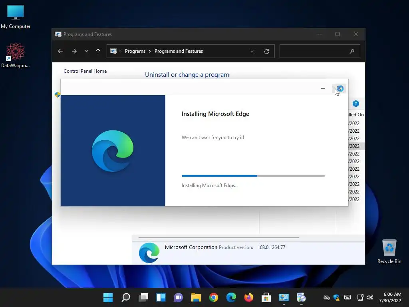The height and width of the screenshot is (307, 409).
Task: Expand the breadcrumb separator after Programs
Action: pos(150,52)
